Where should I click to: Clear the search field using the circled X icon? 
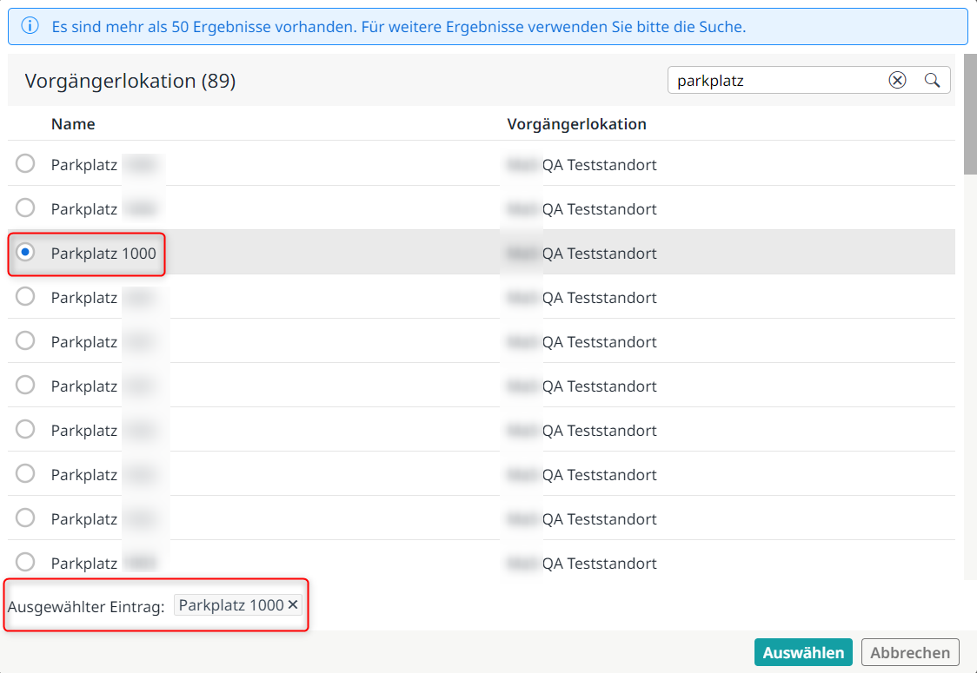(x=897, y=79)
